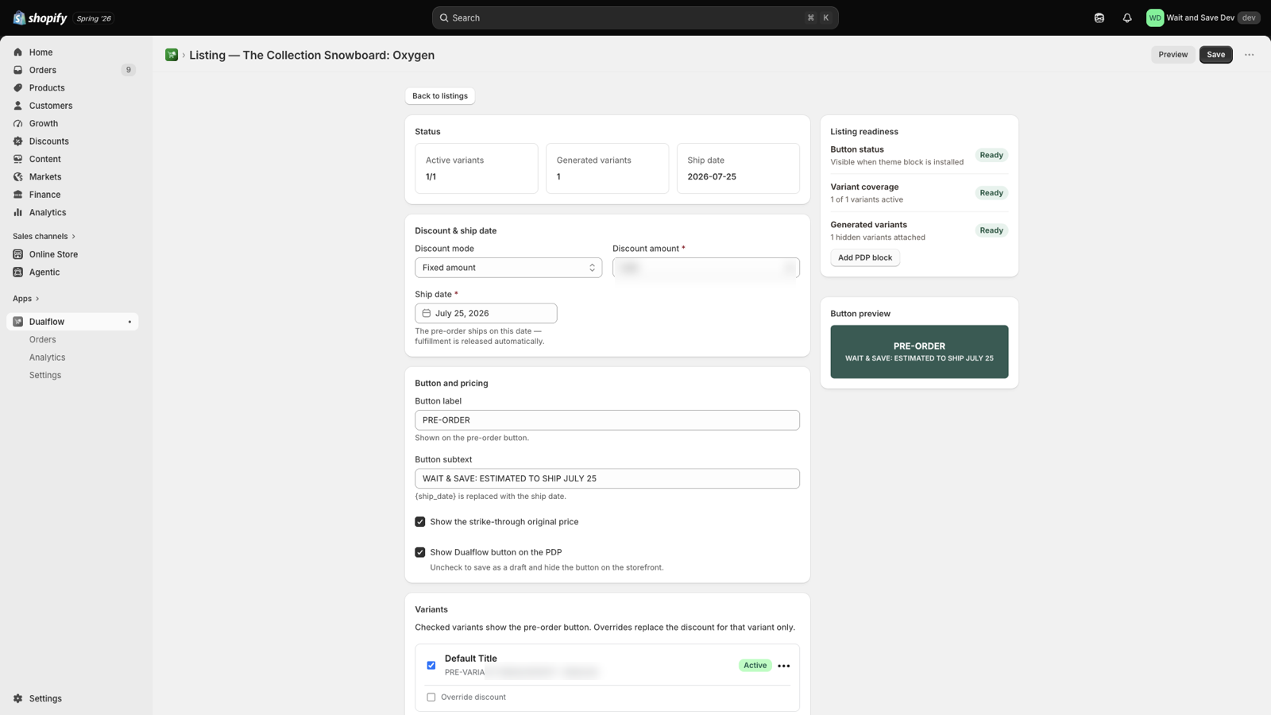Click the Content icon
Viewport: 1271px width, 715px height.
[x=18, y=159]
